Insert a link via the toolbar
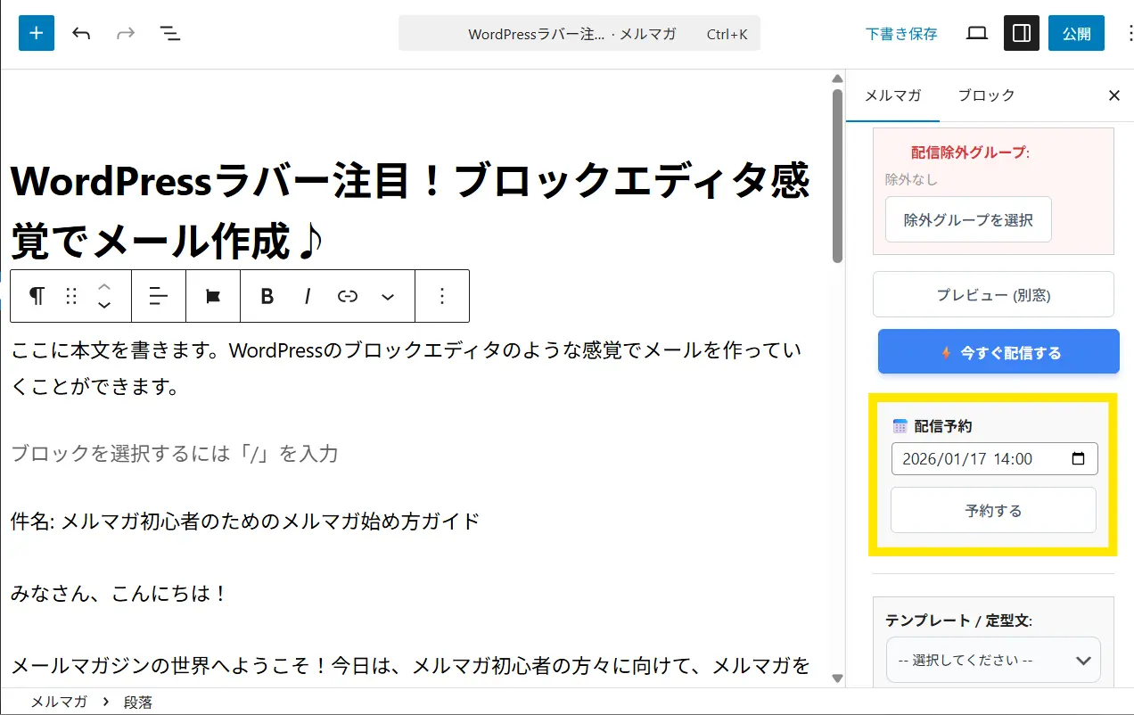Image resolution: width=1134 pixels, height=715 pixels. point(348,296)
